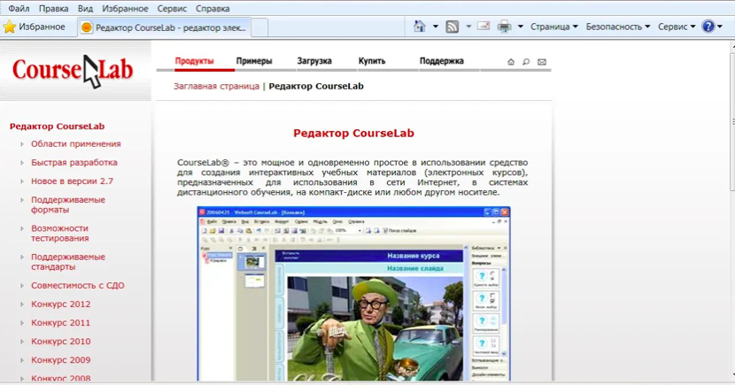Click the site email envelope icon

(x=542, y=62)
